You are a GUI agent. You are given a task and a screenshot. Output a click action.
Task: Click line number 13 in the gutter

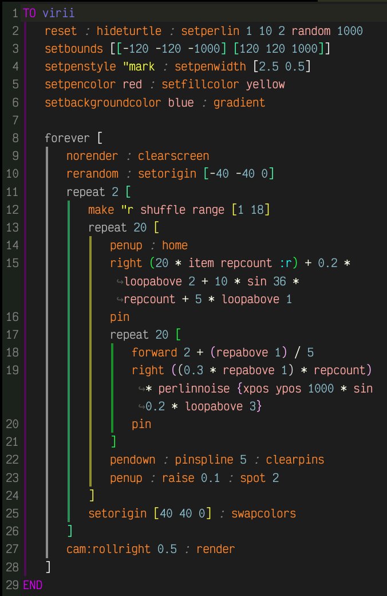[12, 228]
